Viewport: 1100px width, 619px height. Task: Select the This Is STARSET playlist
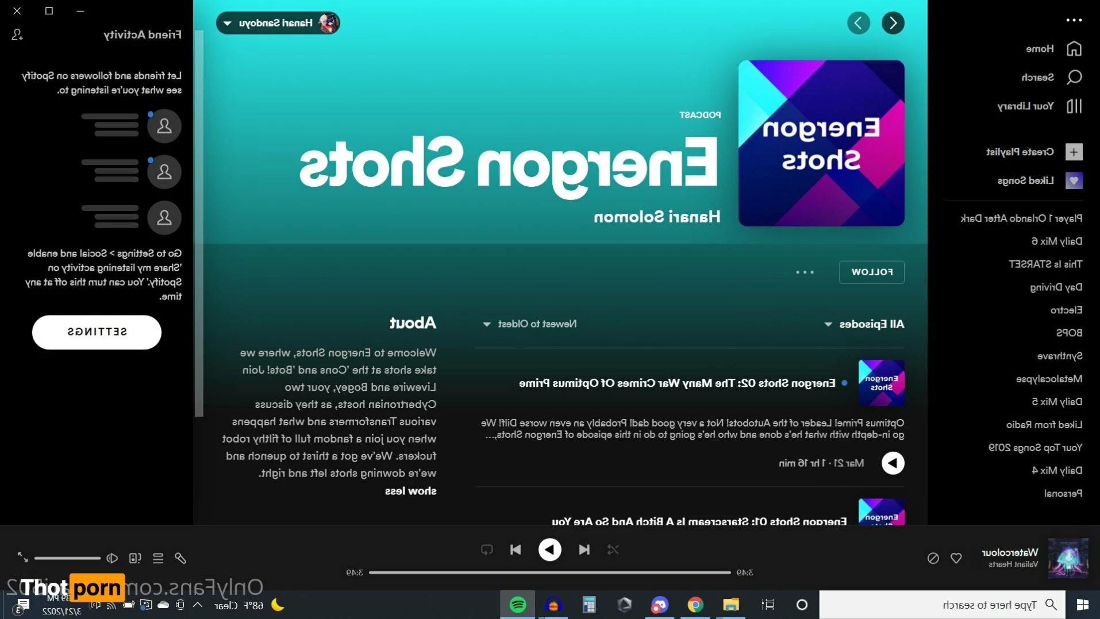(x=1045, y=264)
